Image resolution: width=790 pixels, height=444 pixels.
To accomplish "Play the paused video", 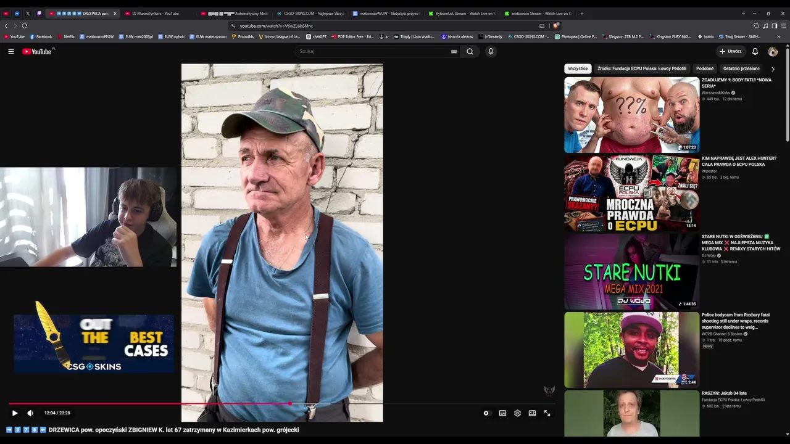I will 15,413.
